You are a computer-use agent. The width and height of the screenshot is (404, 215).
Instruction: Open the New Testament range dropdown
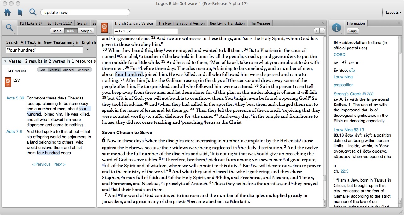click(x=59, y=42)
